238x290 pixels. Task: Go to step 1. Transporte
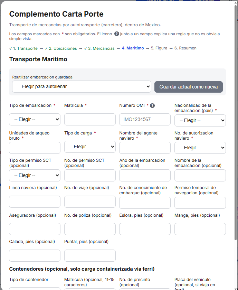click(x=23, y=48)
